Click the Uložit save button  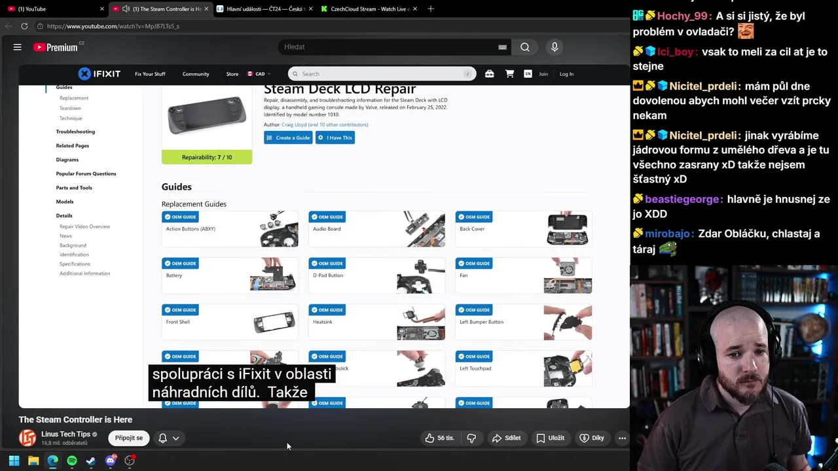click(x=550, y=438)
